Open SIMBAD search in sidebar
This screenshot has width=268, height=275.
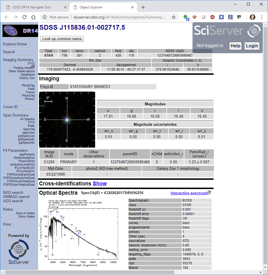(x=16, y=197)
